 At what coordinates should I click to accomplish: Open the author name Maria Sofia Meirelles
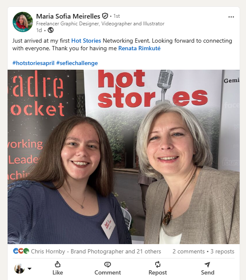coord(68,16)
